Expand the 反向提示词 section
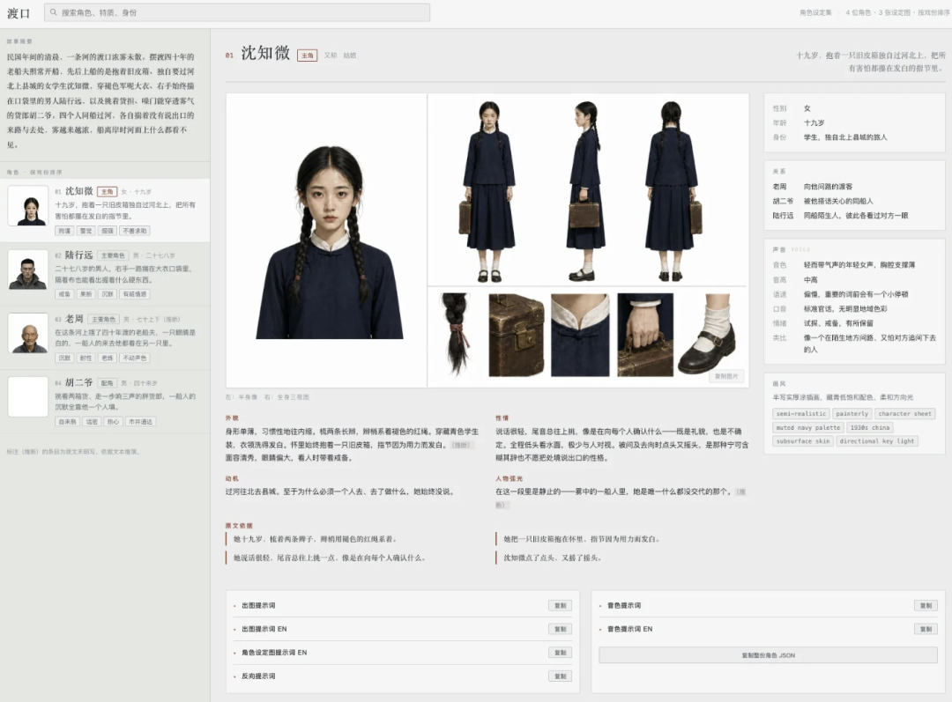Viewport: 952px width, 702px height. click(x=258, y=676)
